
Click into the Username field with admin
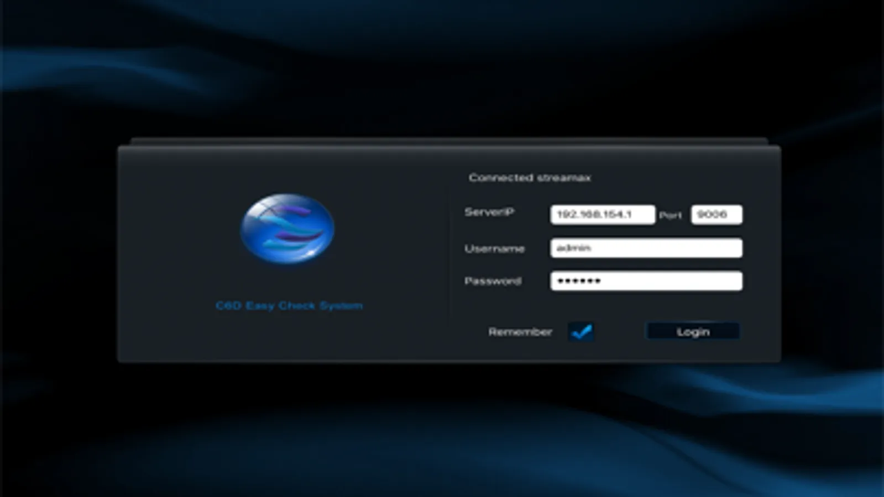point(646,248)
